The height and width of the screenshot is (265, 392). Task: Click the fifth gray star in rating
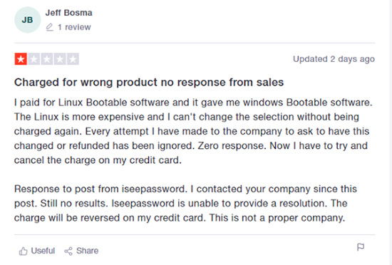point(73,59)
